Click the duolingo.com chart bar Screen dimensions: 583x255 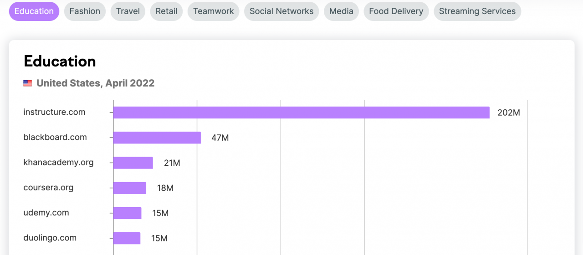pos(127,238)
